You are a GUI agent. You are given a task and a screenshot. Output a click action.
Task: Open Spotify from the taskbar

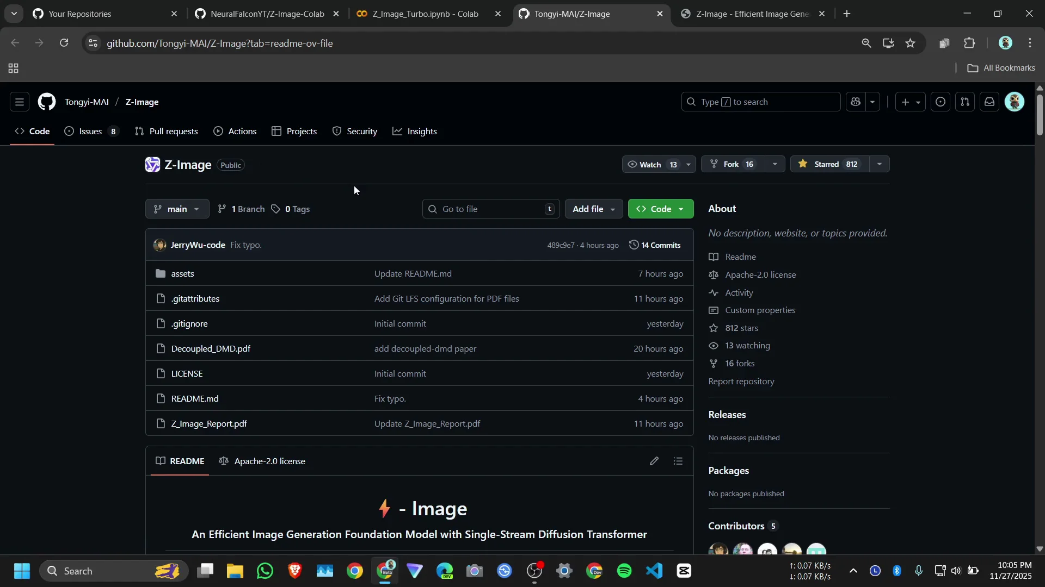(x=624, y=571)
